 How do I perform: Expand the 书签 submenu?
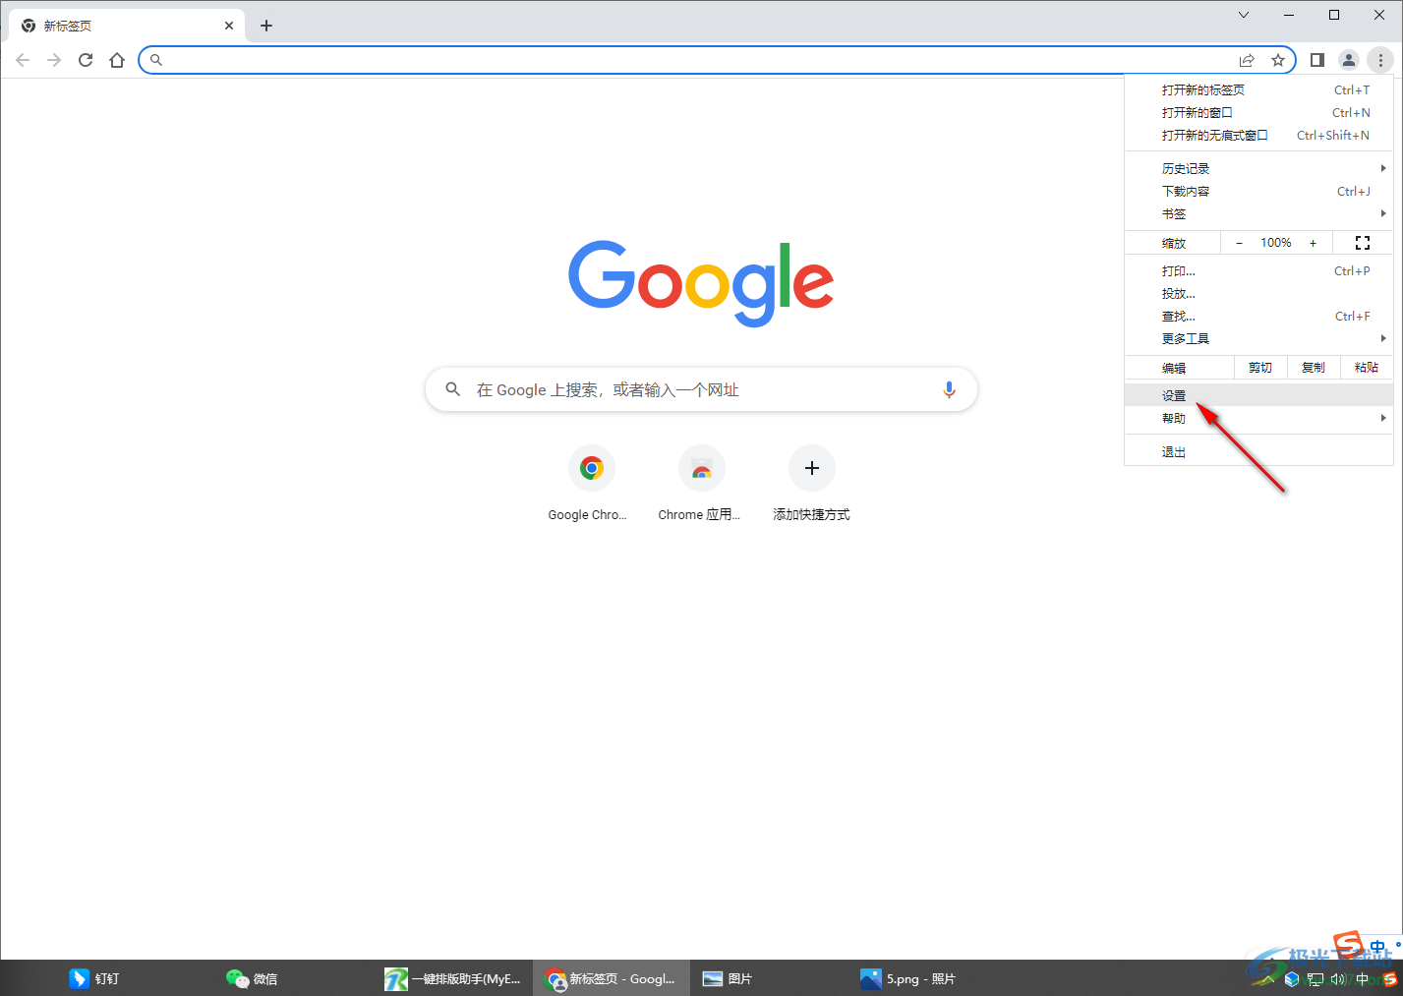tap(1258, 213)
